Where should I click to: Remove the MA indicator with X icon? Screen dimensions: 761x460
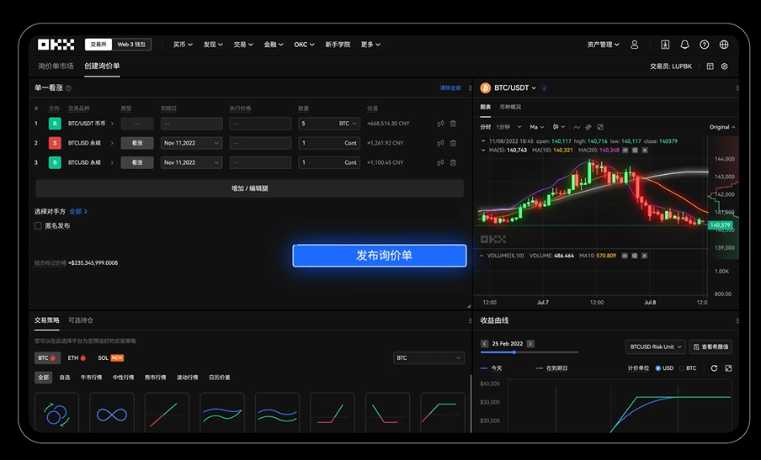coord(645,151)
